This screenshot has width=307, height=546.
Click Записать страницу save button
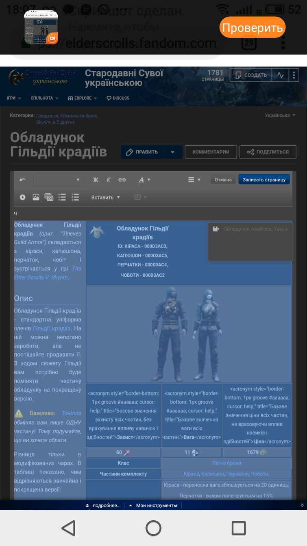264,179
